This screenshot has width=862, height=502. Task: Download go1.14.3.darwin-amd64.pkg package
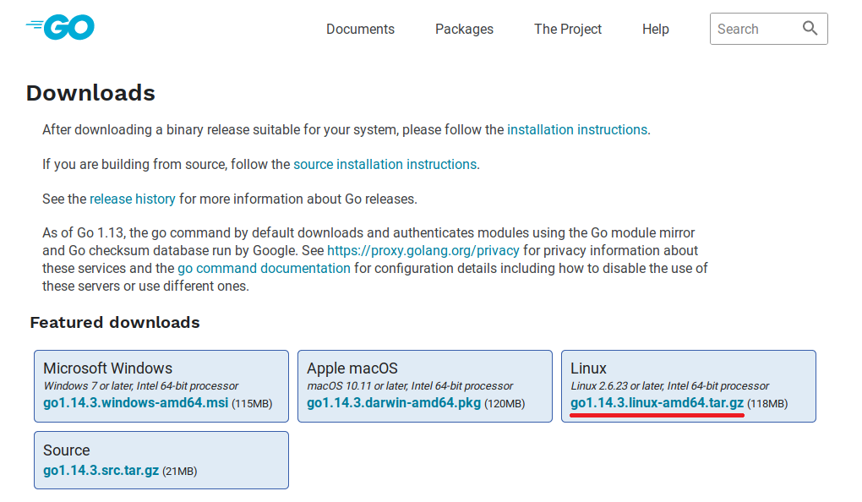coord(394,403)
